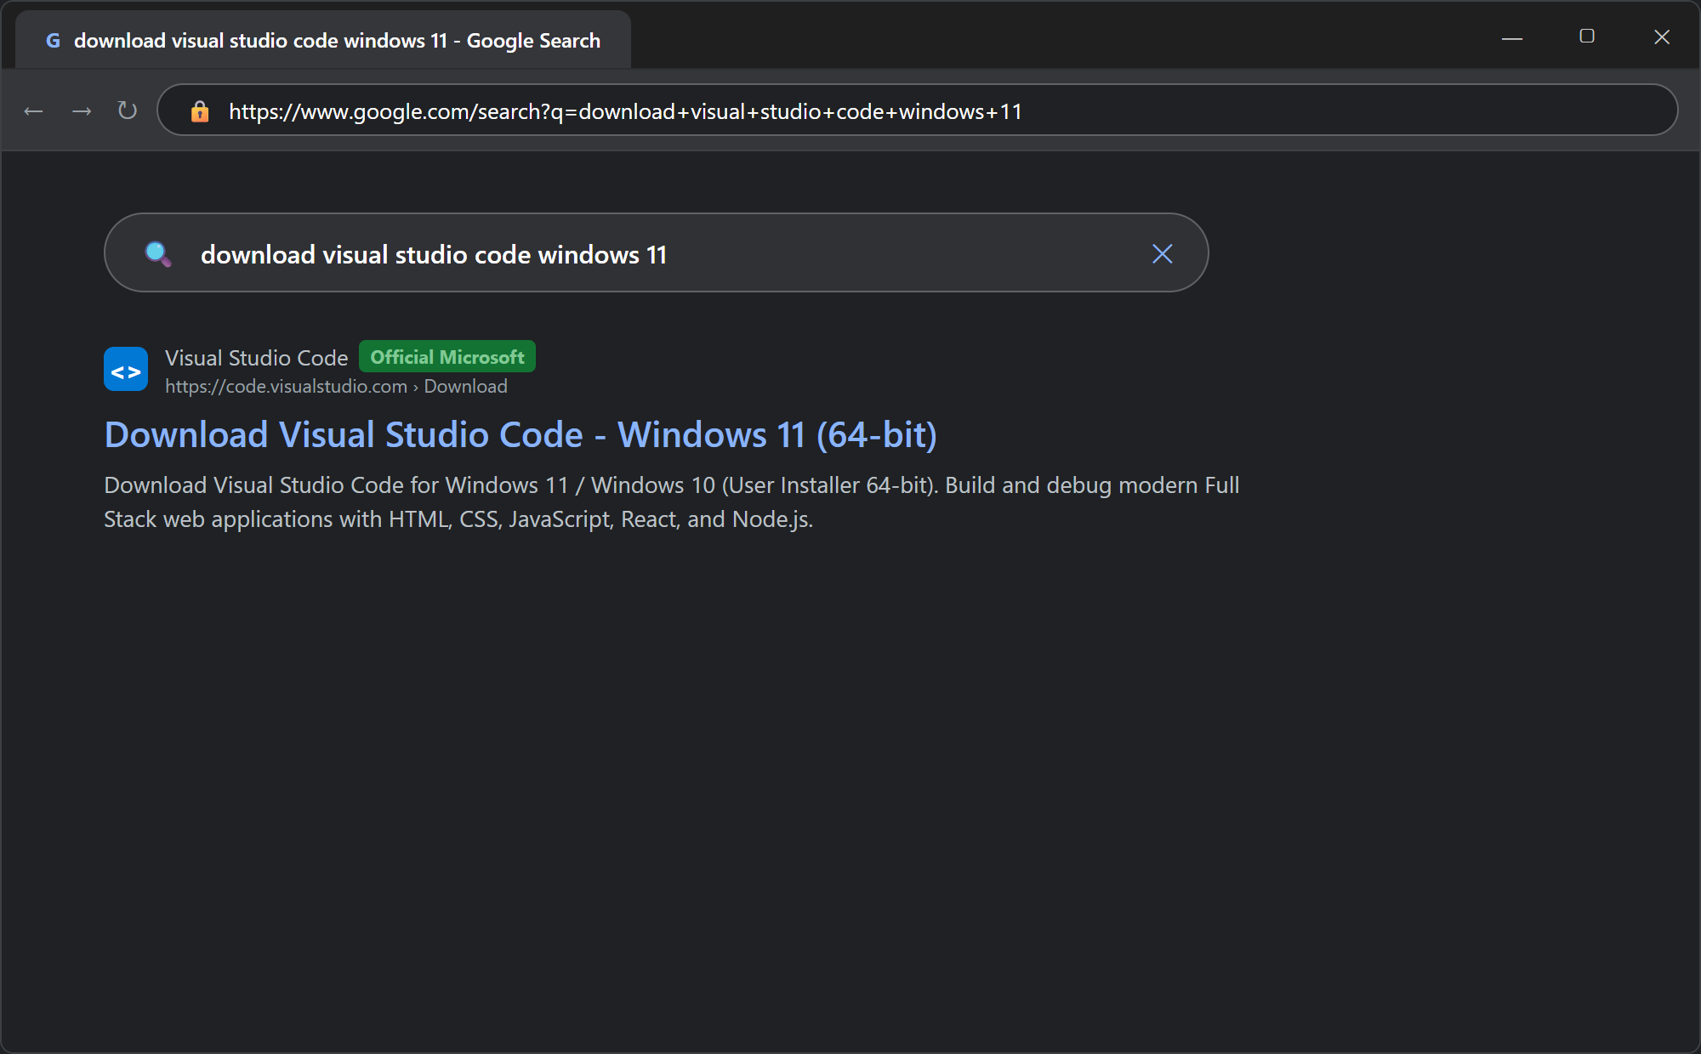Open the Download Visual Studio Code result title link

point(521,435)
